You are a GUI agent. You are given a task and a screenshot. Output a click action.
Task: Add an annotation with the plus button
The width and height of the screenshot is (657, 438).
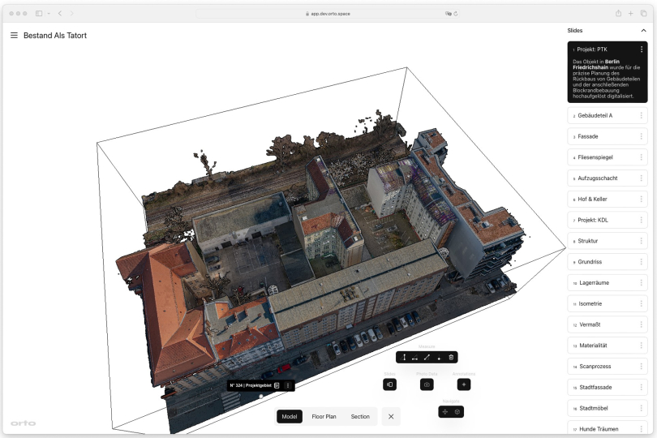click(x=463, y=384)
